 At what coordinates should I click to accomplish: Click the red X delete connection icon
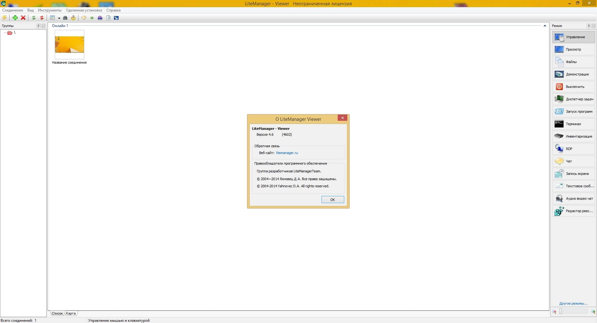point(23,18)
